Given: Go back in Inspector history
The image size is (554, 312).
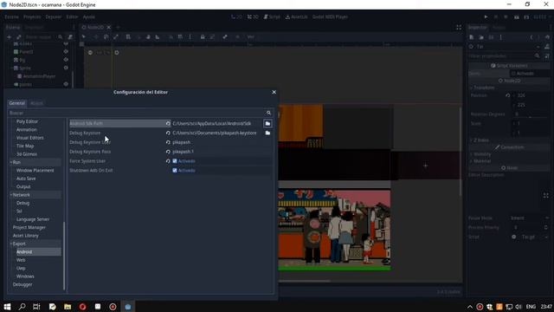Looking at the screenshot, I should pyautogui.click(x=531, y=37).
